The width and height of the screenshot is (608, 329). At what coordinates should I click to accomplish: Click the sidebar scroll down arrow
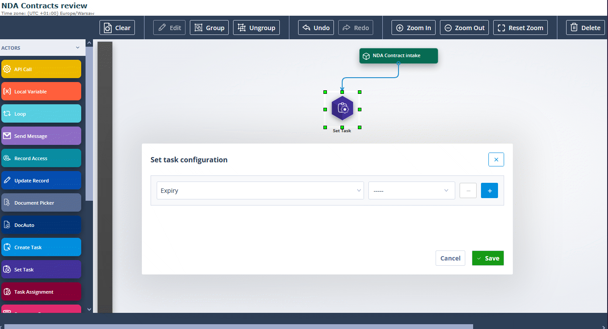[x=89, y=309]
